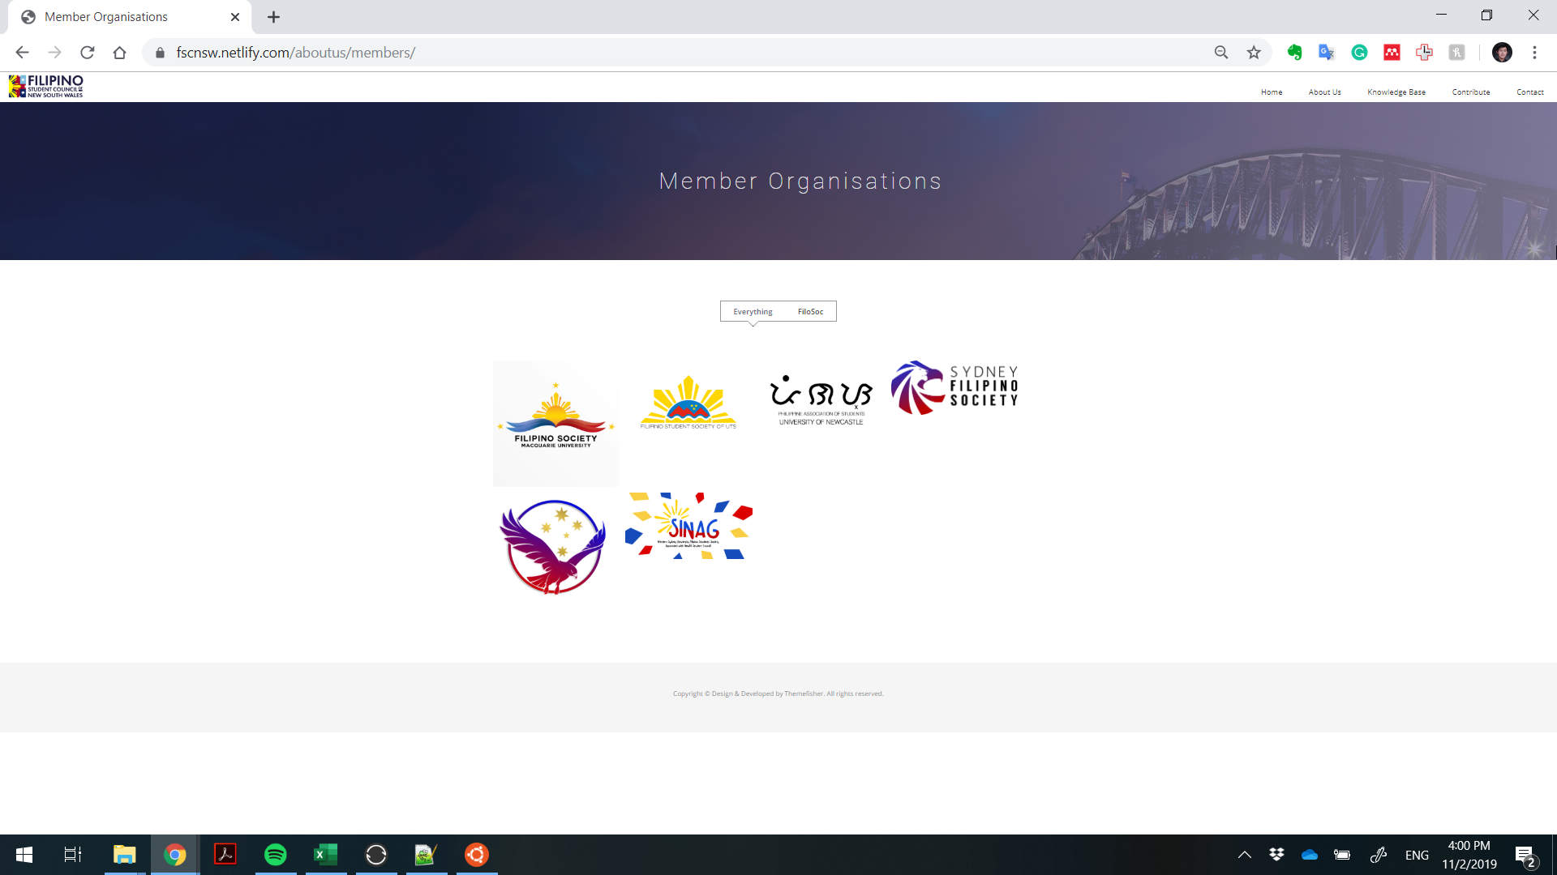
Task: Click the battery tray icon
Action: point(1342,855)
